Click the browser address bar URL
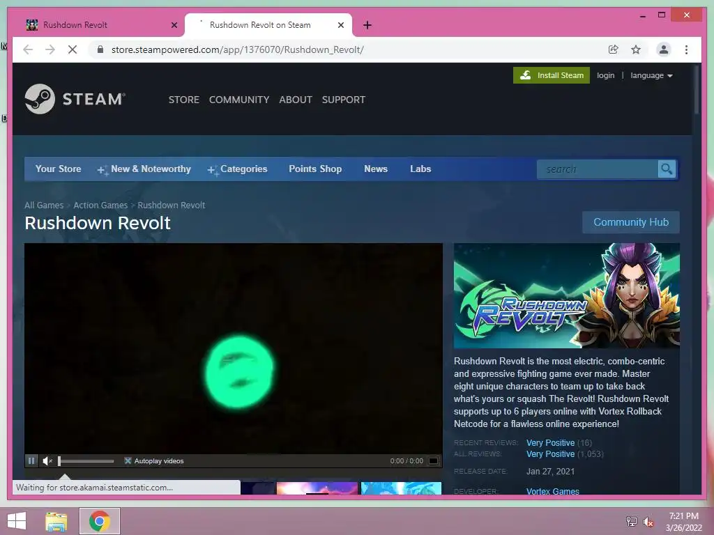This screenshot has height=535, width=714. (x=237, y=49)
